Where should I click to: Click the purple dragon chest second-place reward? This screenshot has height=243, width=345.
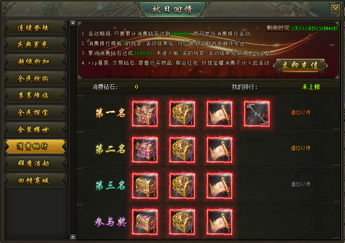(145, 150)
